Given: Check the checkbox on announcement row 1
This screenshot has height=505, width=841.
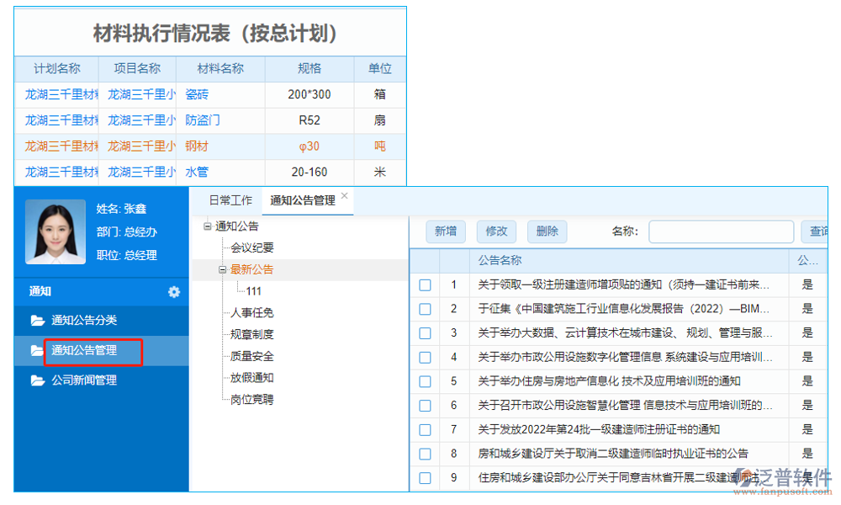Looking at the screenshot, I should tap(425, 285).
